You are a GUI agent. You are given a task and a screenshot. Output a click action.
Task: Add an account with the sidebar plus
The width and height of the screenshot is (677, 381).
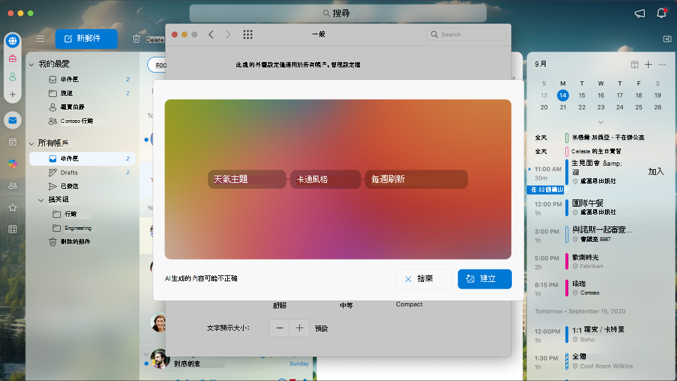point(13,94)
